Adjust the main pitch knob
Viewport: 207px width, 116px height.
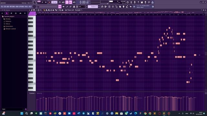pyautogui.click(x=34, y=6)
